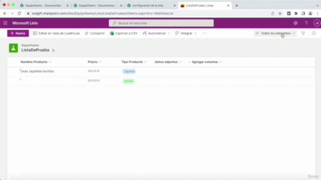Create a new item with Nuevo
The height and width of the screenshot is (180, 321).
pos(18,33)
